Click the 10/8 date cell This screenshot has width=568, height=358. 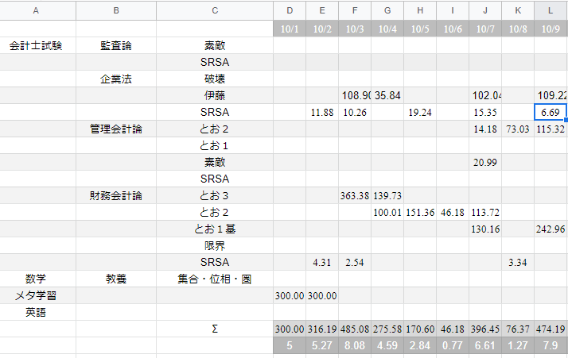pos(518,29)
